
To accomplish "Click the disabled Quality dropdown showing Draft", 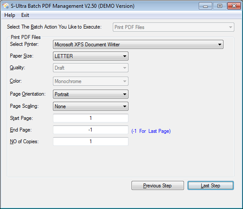I will [x=91, y=68].
